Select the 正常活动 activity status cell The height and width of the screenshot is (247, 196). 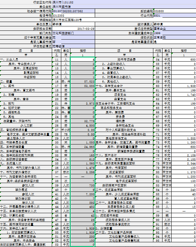coord(175,38)
